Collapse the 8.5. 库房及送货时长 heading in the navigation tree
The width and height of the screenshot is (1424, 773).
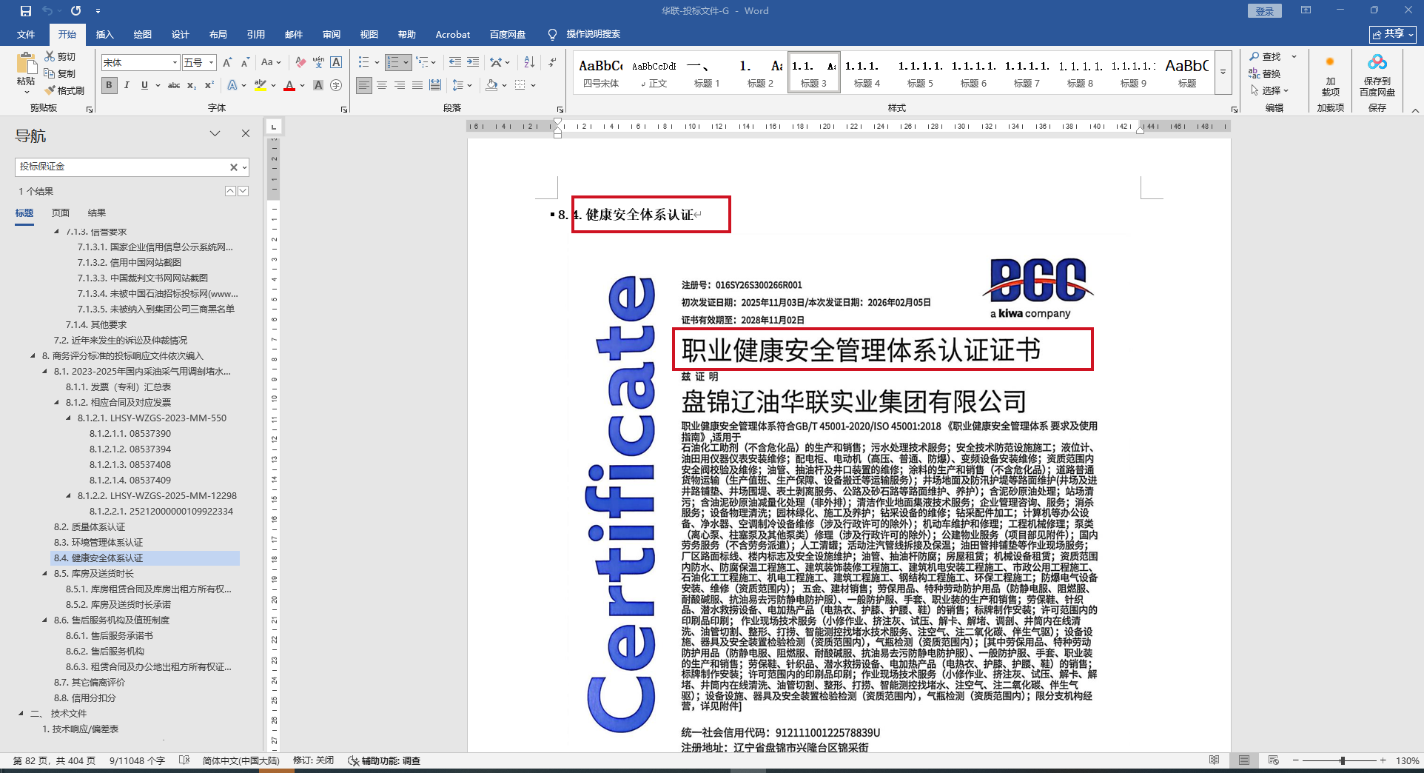45,574
